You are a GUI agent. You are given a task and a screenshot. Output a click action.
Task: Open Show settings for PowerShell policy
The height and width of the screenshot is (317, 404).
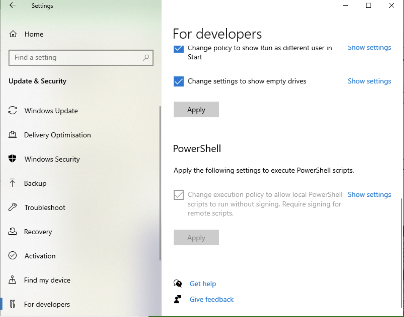coord(369,195)
